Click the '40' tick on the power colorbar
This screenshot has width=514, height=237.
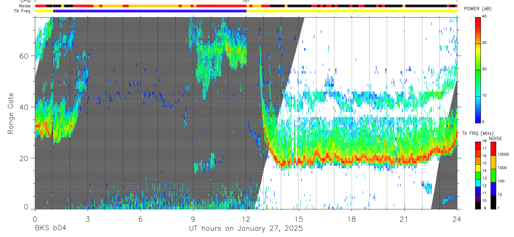point(484,16)
